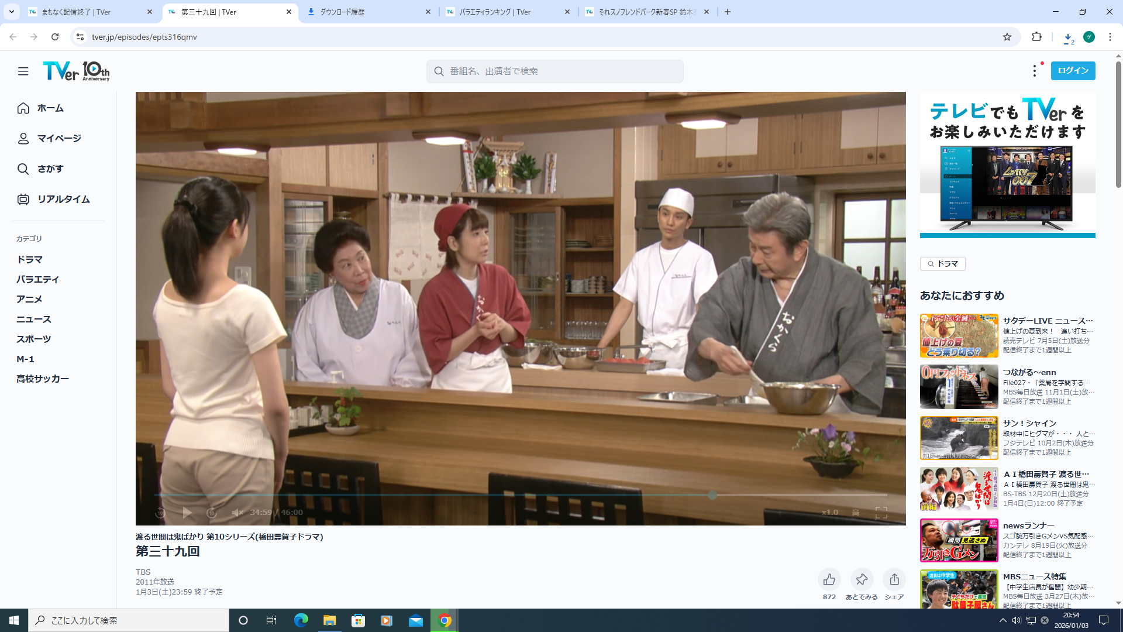Viewport: 1123px width, 632px height.
Task: Enter fullscreen video mode
Action: point(881,513)
